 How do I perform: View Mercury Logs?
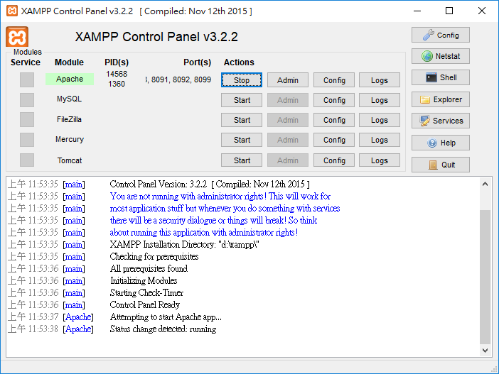(x=380, y=140)
